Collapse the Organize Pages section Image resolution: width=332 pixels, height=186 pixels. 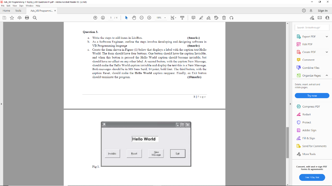(x=326, y=76)
